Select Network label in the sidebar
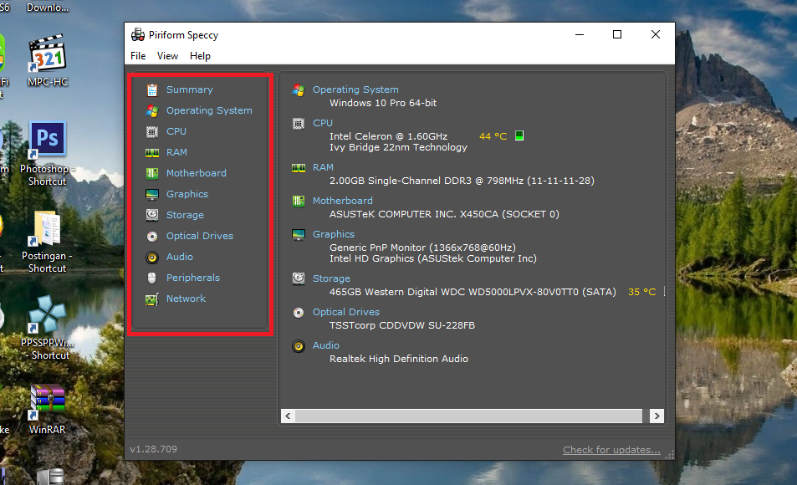797x485 pixels. [x=186, y=299]
